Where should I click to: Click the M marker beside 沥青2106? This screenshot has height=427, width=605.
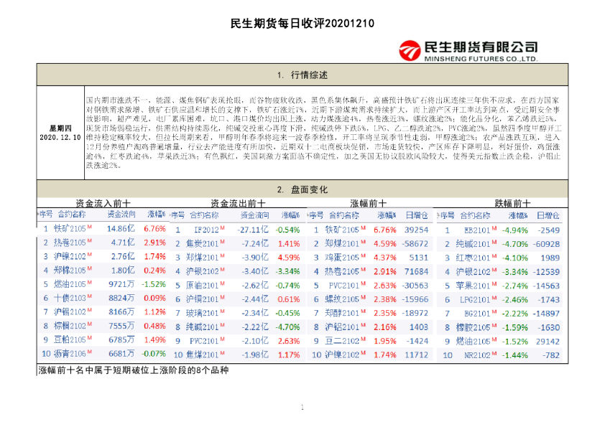(89, 352)
